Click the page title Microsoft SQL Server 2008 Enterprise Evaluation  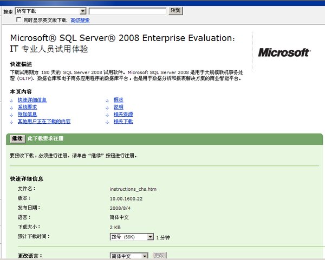coord(122,43)
